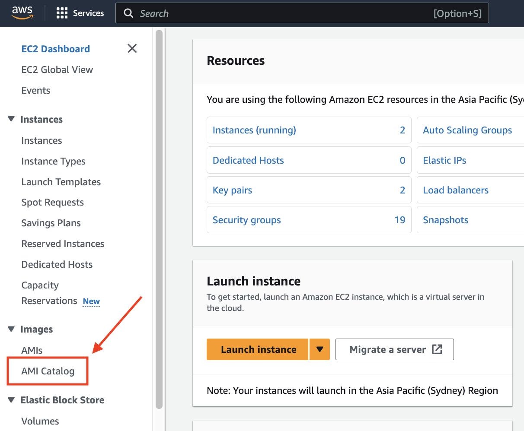Open the Elastic IPs resource link
Viewport: 524px width, 431px height.
pyautogui.click(x=444, y=160)
